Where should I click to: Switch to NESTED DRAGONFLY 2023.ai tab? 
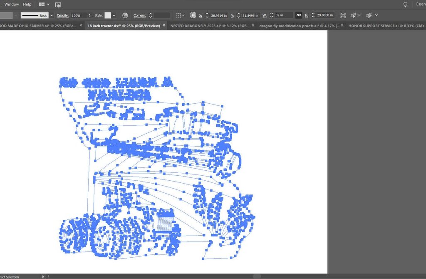(210, 26)
